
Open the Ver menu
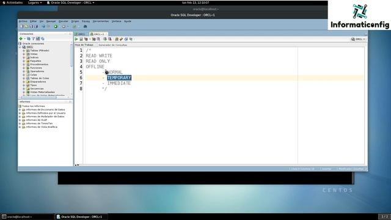coord(42,21)
